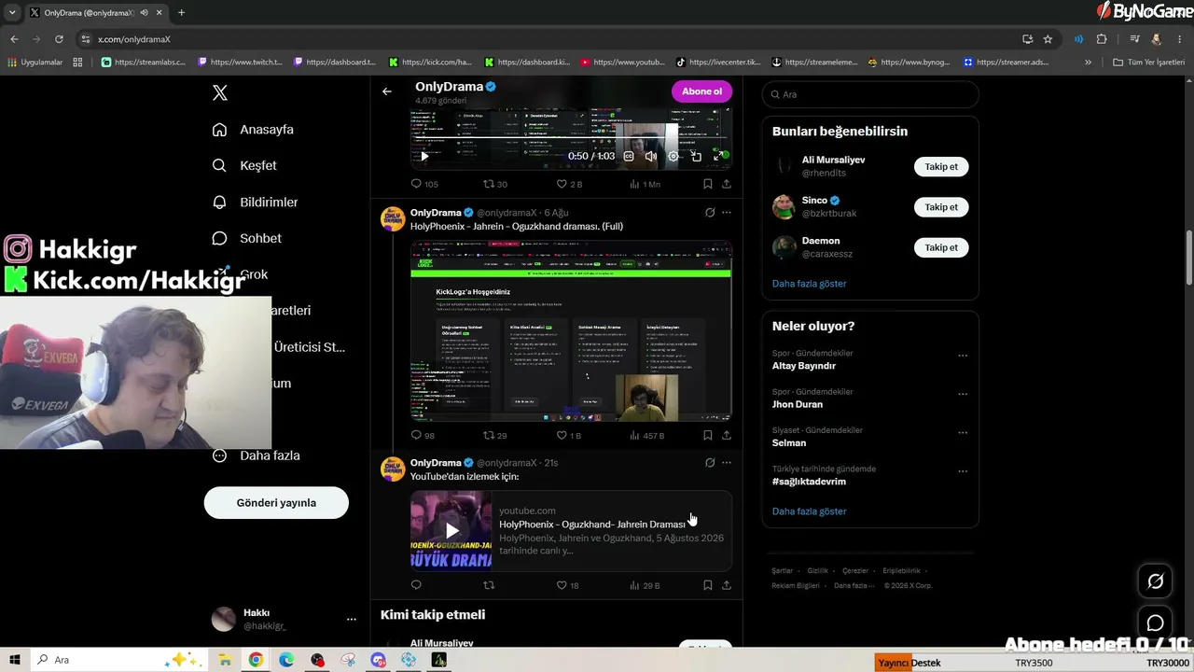Viewport: 1194px width, 672px height.
Task: Open more options on the 6 Ağu post
Action: click(726, 213)
